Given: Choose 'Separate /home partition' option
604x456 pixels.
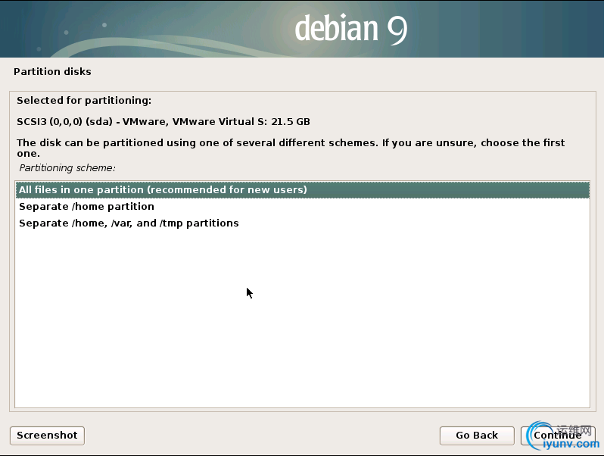Looking at the screenshot, I should tap(303, 207).
